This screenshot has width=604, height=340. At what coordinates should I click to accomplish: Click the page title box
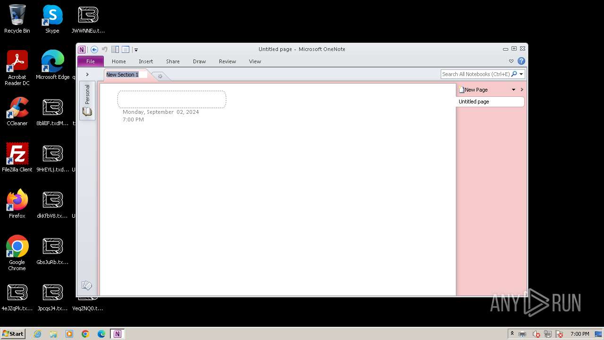(172, 99)
